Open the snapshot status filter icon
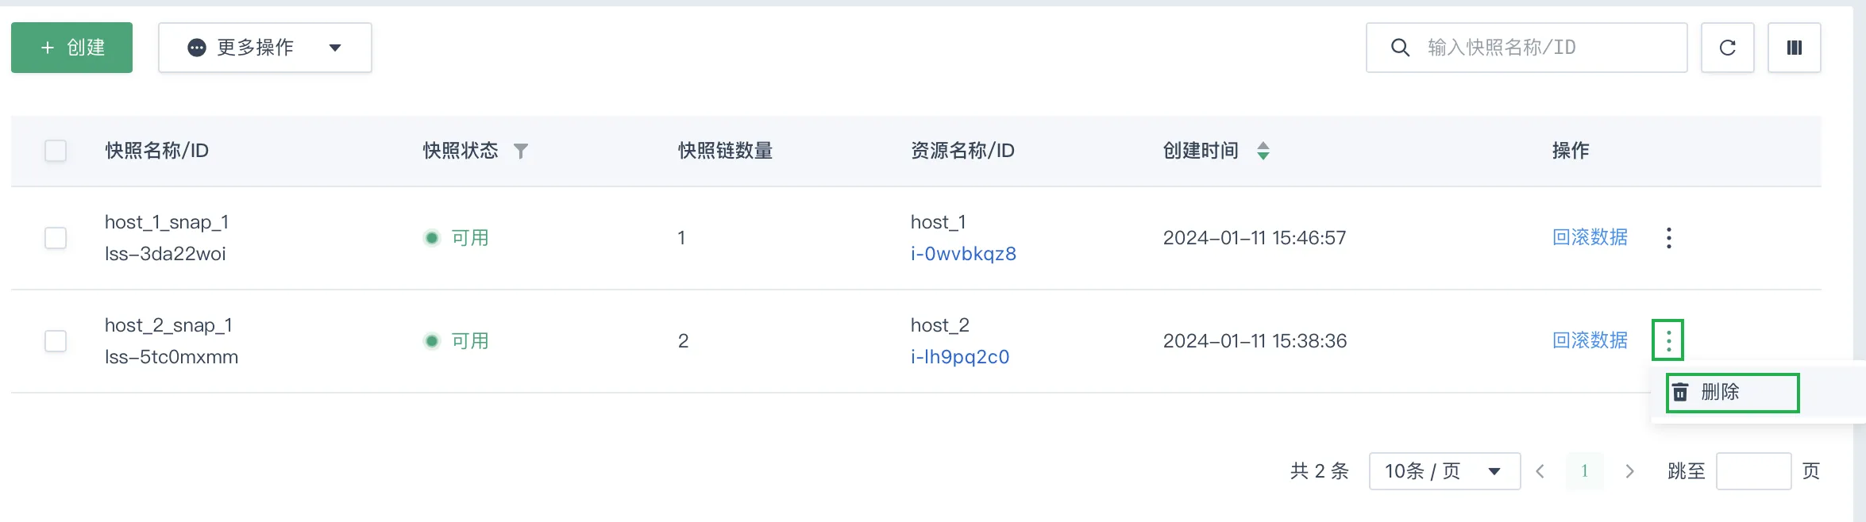Screen dimensions: 1866x522 520,151
